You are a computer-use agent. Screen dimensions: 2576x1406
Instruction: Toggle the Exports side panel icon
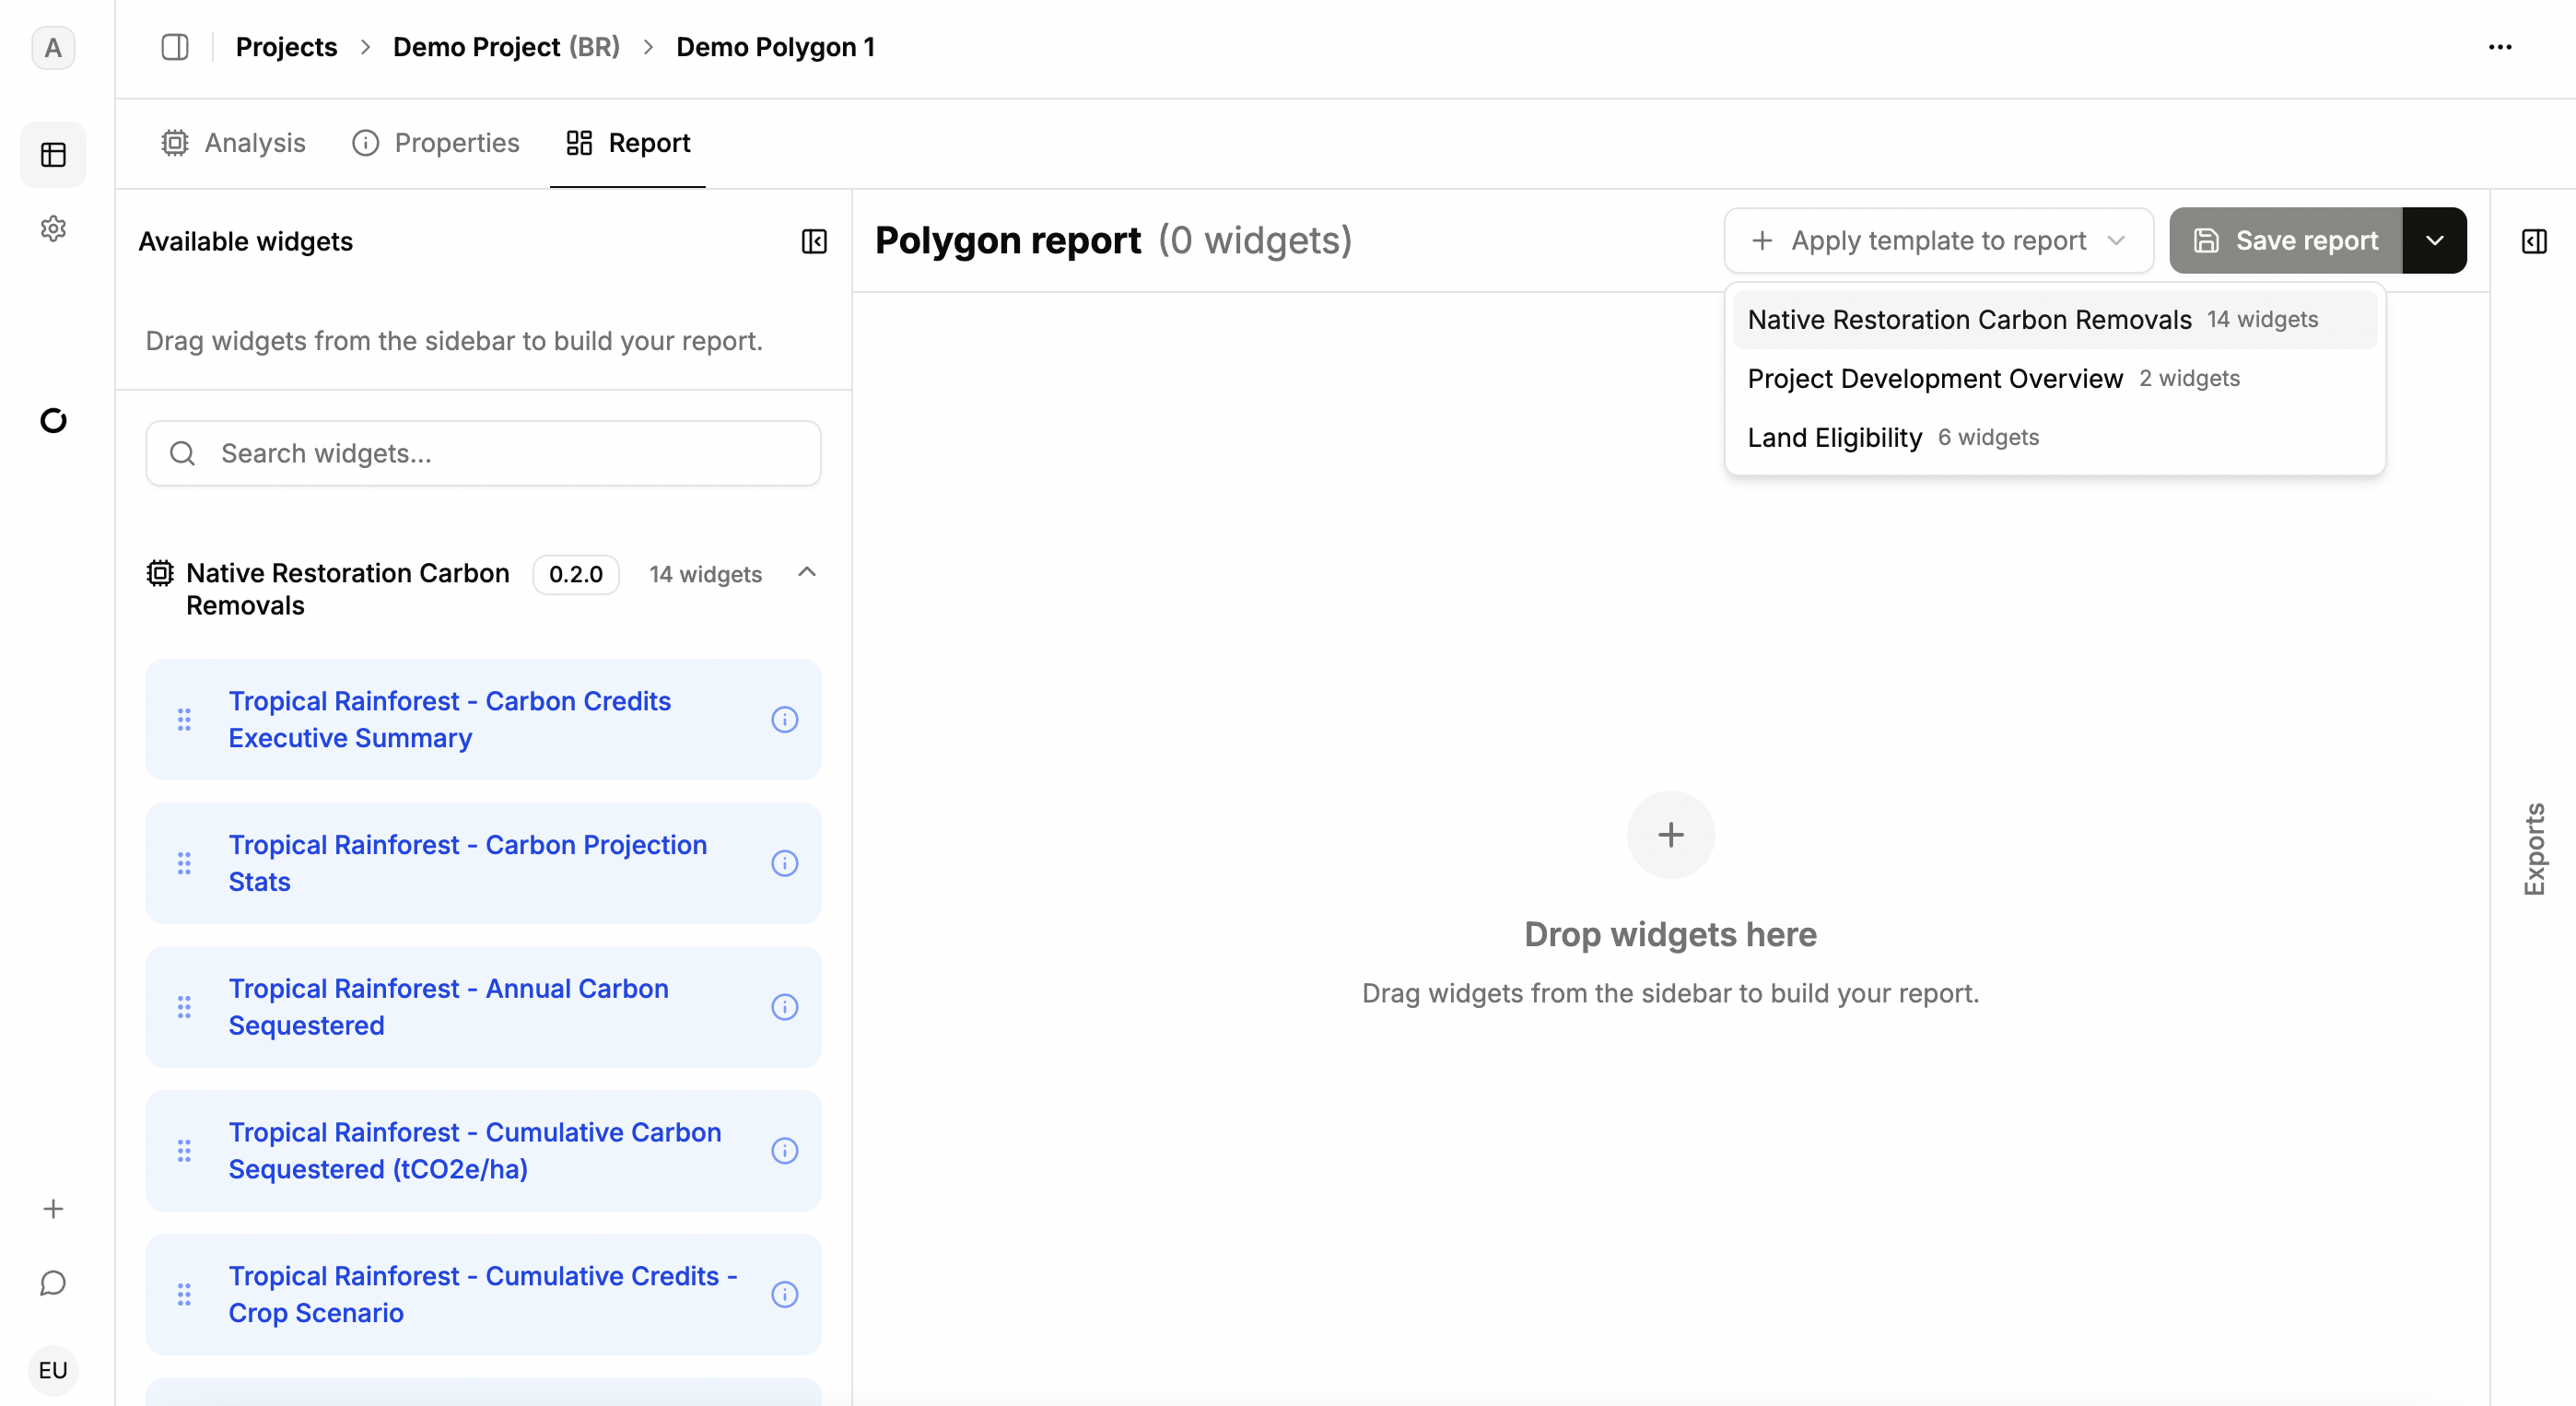pyautogui.click(x=2533, y=241)
